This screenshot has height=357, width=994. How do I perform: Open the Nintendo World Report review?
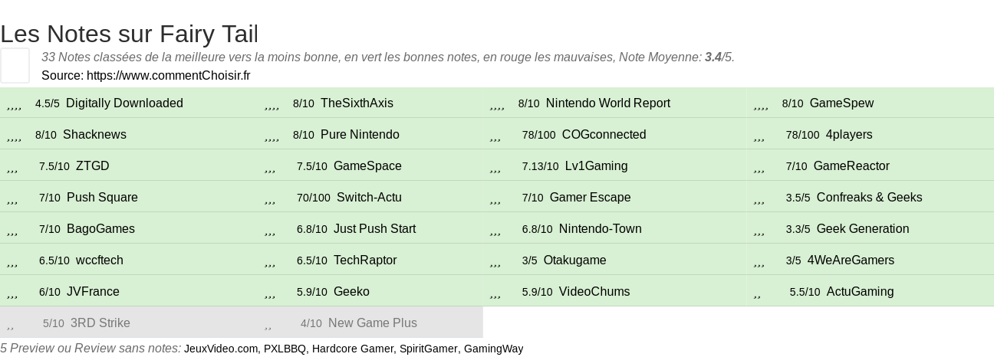(608, 103)
